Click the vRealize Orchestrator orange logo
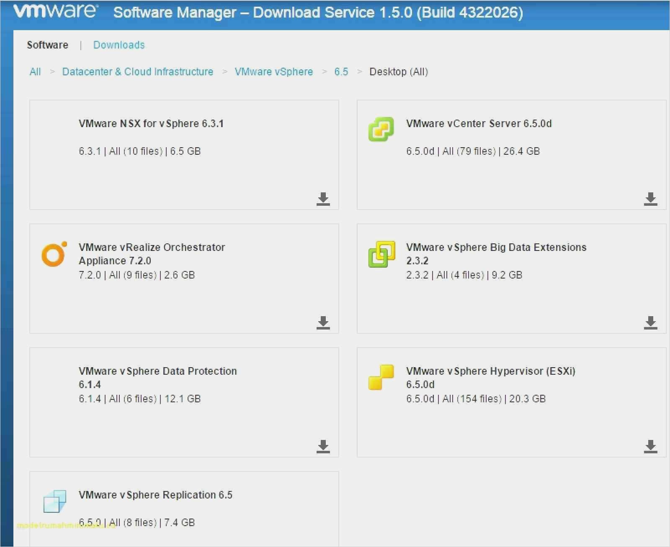670x547 pixels. [53, 254]
